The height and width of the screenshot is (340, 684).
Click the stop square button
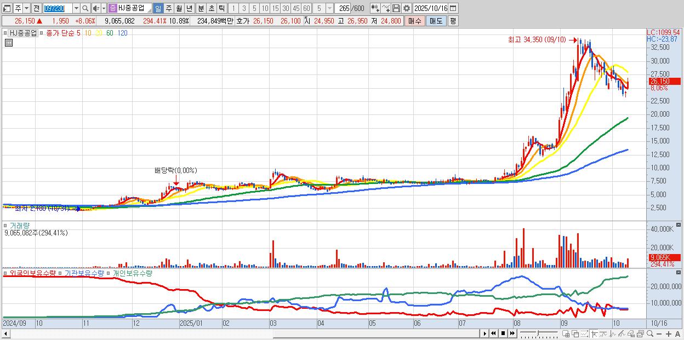pos(503,333)
